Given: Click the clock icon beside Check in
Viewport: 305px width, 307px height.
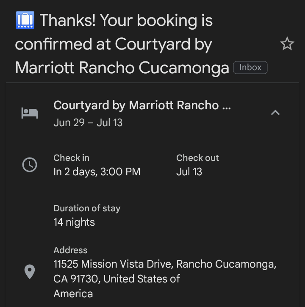Looking at the screenshot, I should pos(30,165).
